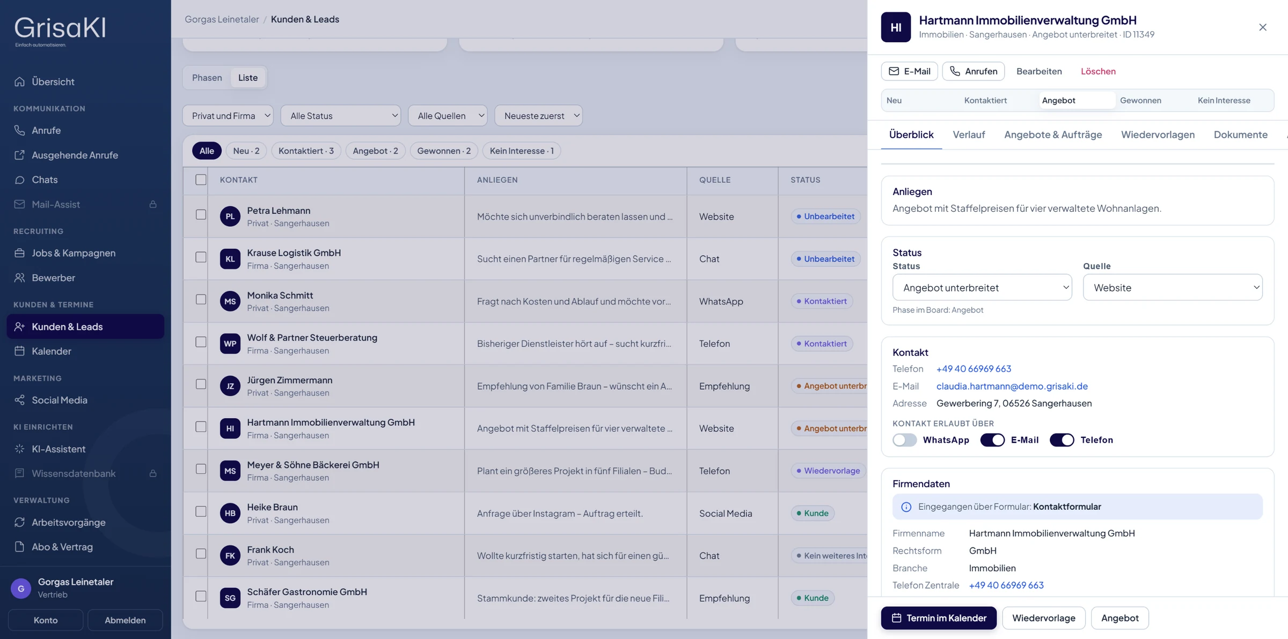The height and width of the screenshot is (639, 1288).
Task: Click the G user avatar for Gorgas Leinetaler
Action: pyautogui.click(x=21, y=588)
